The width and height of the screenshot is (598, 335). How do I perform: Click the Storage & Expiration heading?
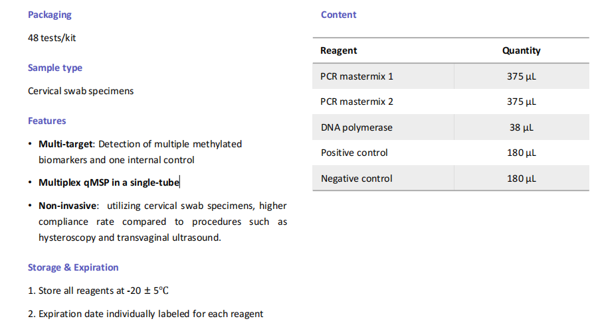(73, 267)
